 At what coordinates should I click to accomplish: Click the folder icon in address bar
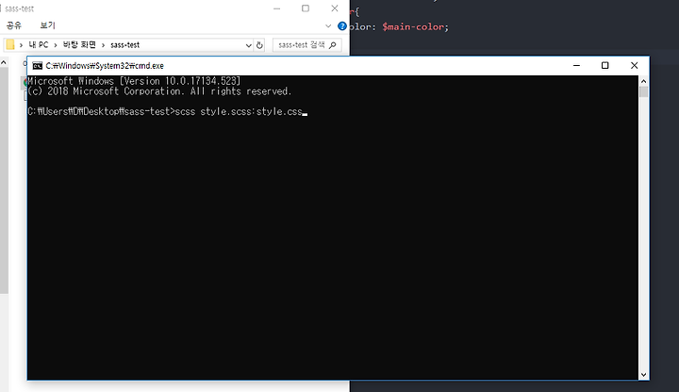tap(10, 44)
